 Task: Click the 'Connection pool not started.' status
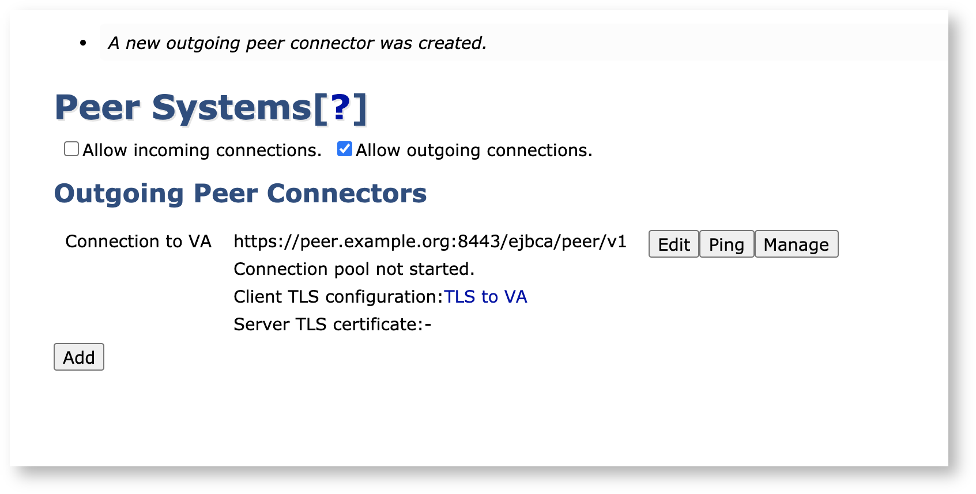[354, 269]
